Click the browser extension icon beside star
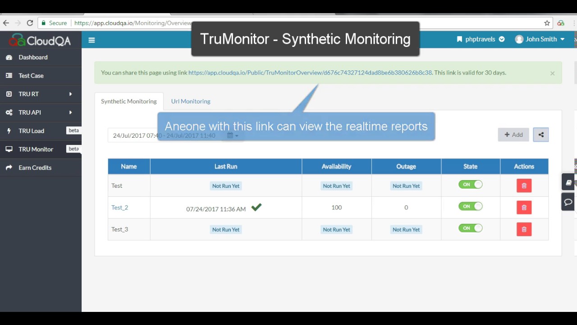Screen dimensions: 577x325 pyautogui.click(x=561, y=23)
